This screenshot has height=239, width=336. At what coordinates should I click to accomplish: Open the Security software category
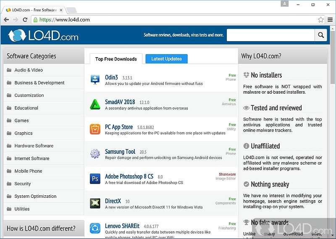23,184
